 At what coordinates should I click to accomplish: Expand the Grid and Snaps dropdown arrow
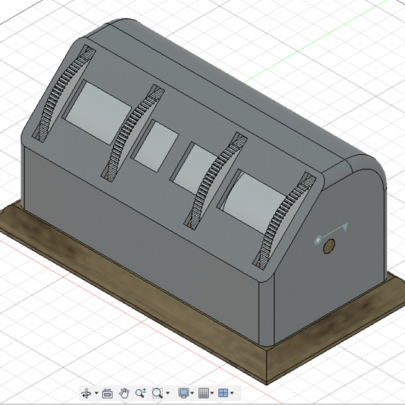(213, 393)
